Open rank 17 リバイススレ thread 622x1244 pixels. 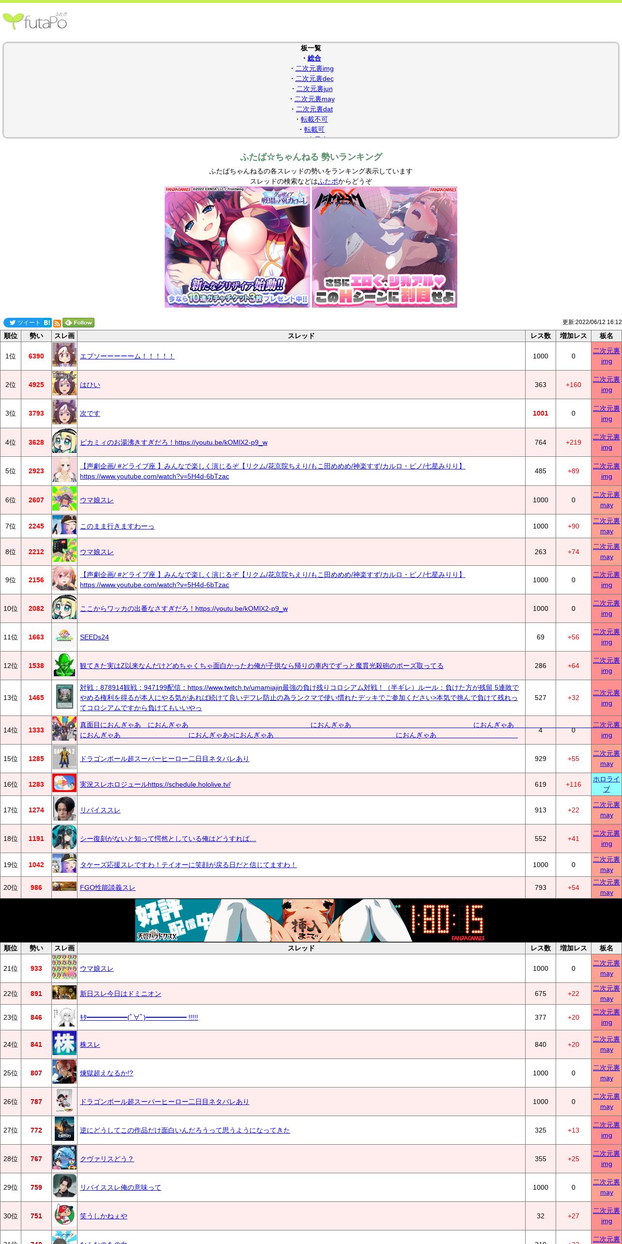pos(100,810)
